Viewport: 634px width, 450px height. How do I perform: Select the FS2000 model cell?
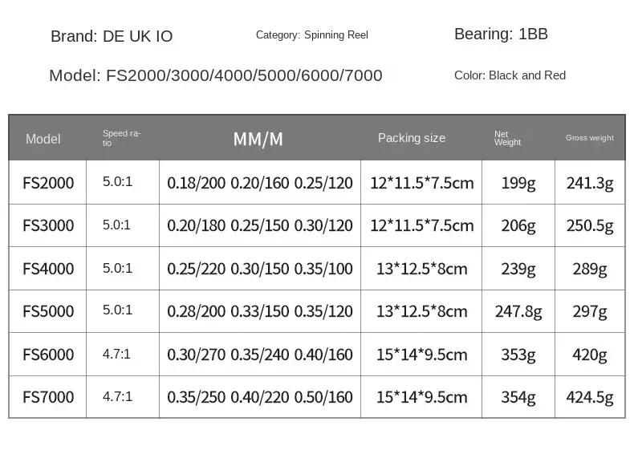(48, 183)
